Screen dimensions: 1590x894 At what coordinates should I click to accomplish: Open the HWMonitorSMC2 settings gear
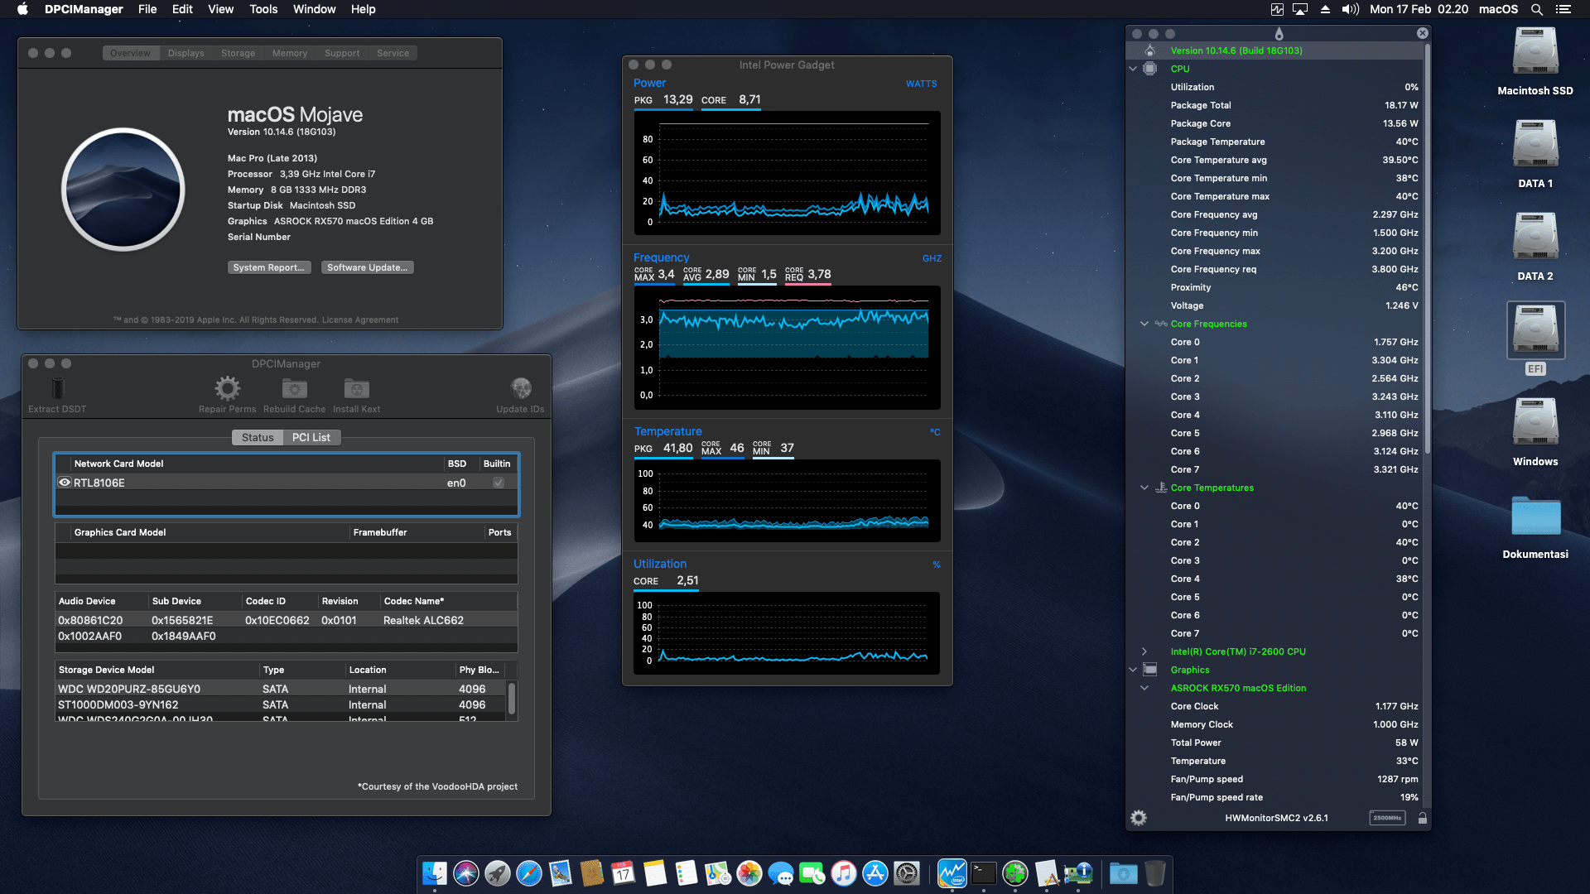pyautogui.click(x=1139, y=818)
